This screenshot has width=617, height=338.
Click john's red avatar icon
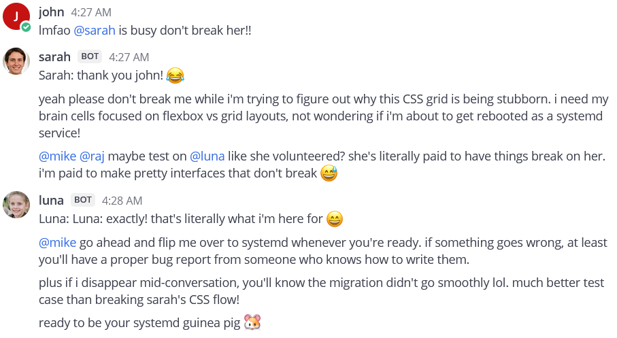16,16
